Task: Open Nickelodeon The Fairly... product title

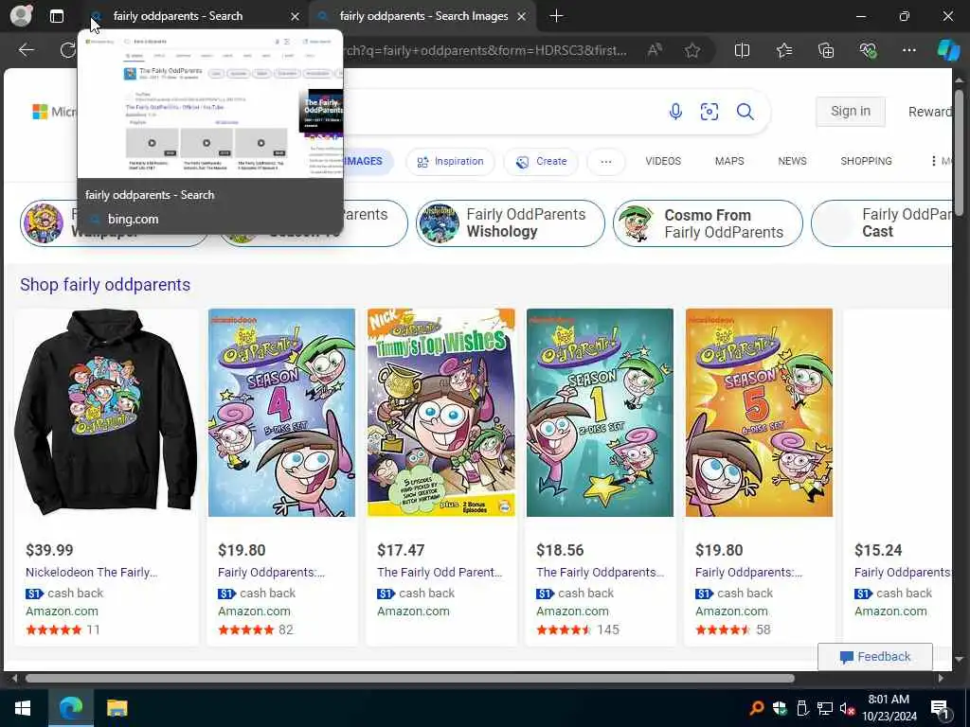Action: click(x=92, y=573)
